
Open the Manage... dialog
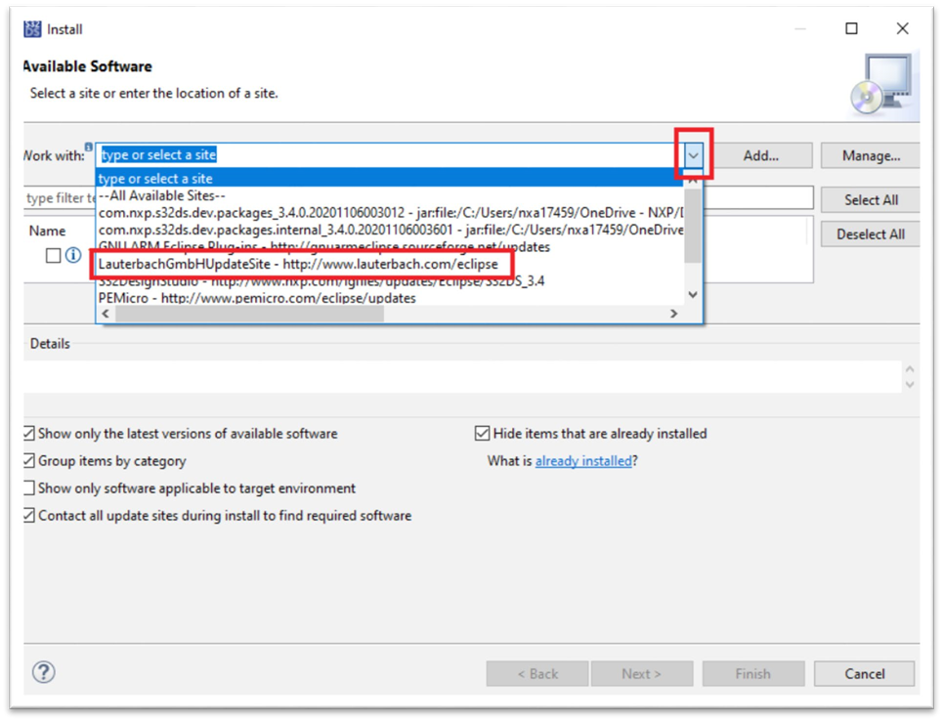pos(870,154)
